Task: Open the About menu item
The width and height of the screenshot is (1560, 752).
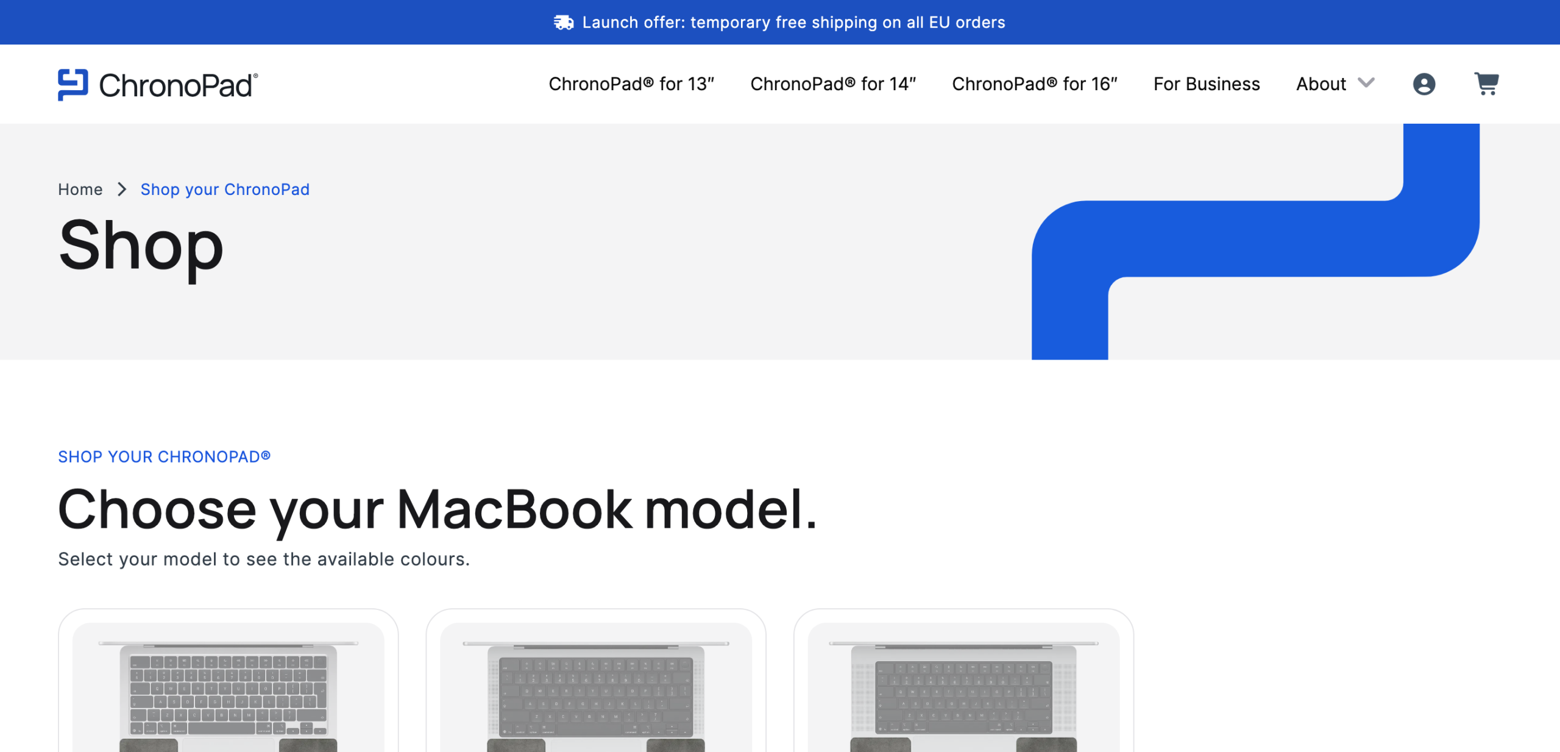Action: tap(1321, 83)
